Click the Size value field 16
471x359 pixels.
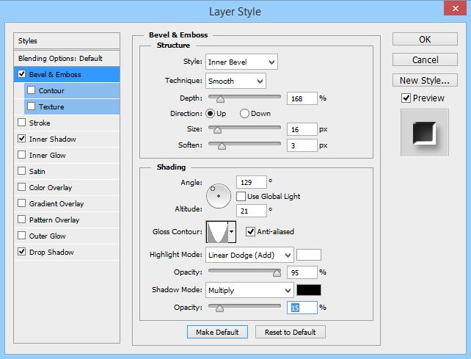302,130
